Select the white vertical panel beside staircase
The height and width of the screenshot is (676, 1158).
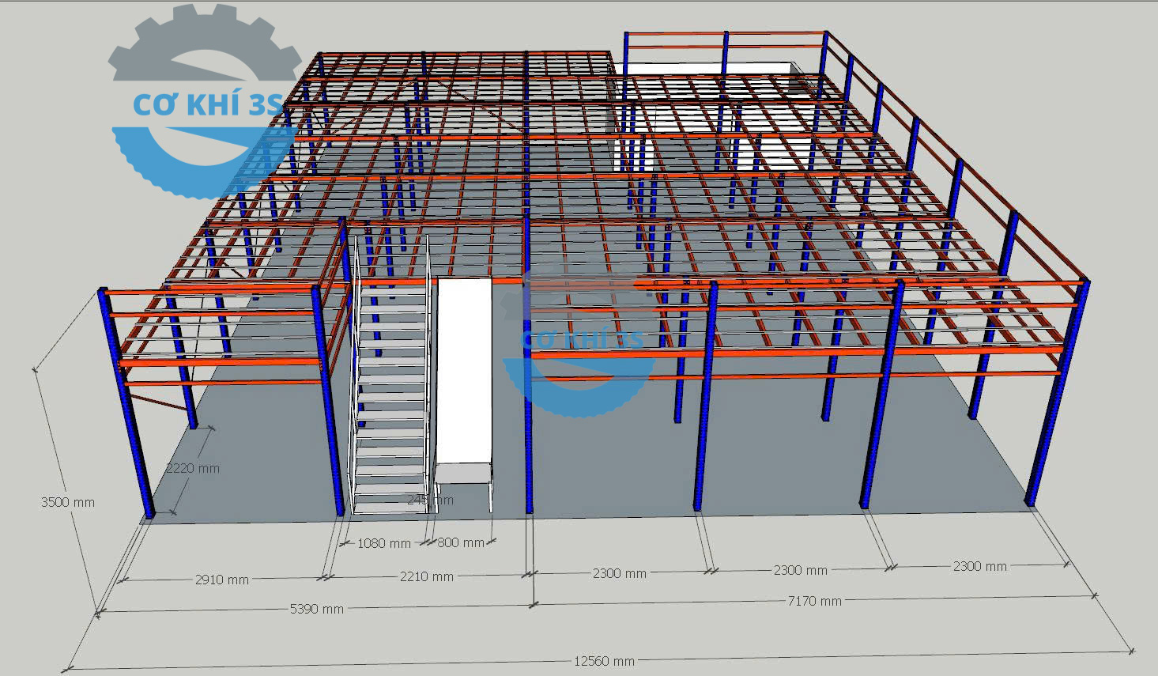point(465,372)
